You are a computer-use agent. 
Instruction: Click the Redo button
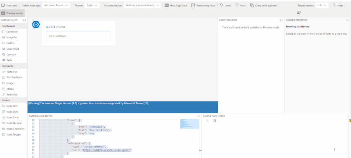click(x=241, y=6)
